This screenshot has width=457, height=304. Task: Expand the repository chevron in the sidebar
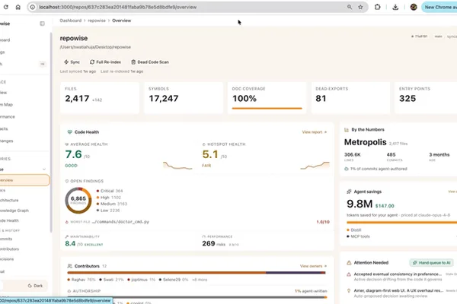(x=44, y=169)
